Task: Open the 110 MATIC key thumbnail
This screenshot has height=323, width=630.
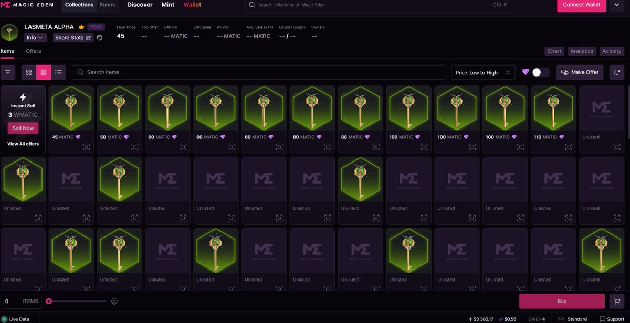Action: [x=553, y=109]
